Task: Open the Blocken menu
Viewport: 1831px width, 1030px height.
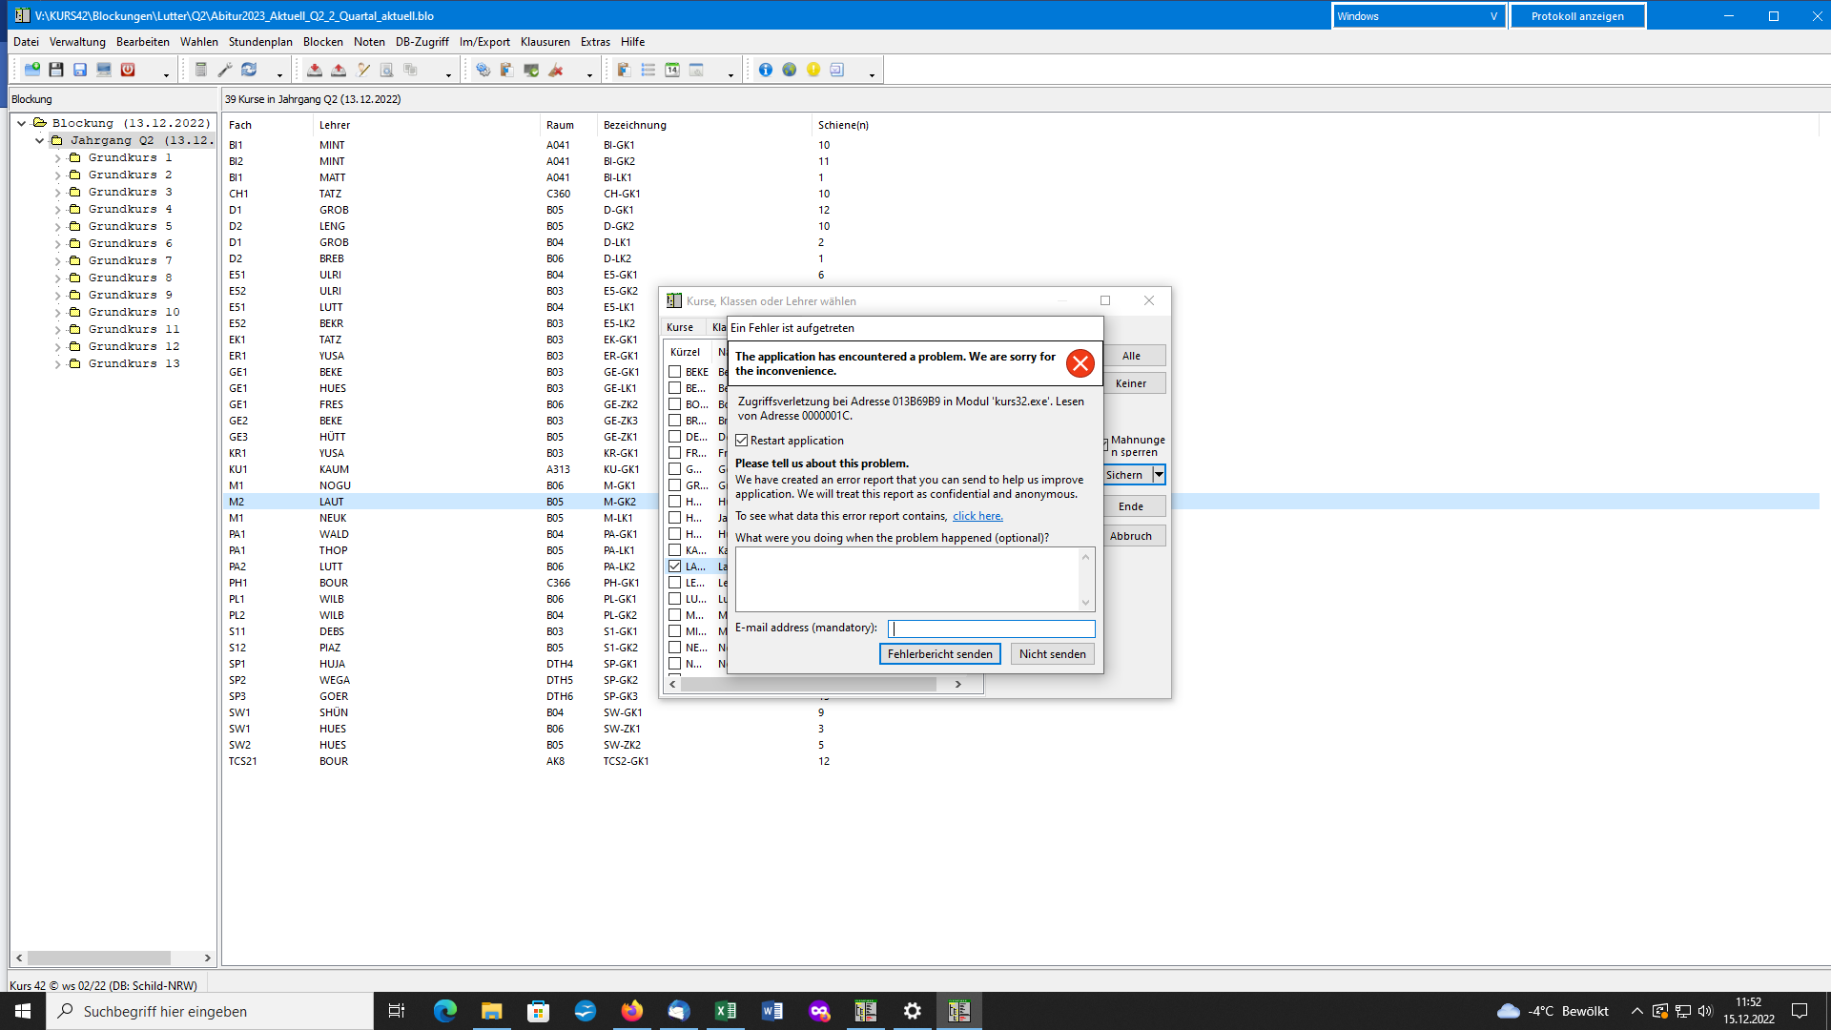Action: (323, 42)
